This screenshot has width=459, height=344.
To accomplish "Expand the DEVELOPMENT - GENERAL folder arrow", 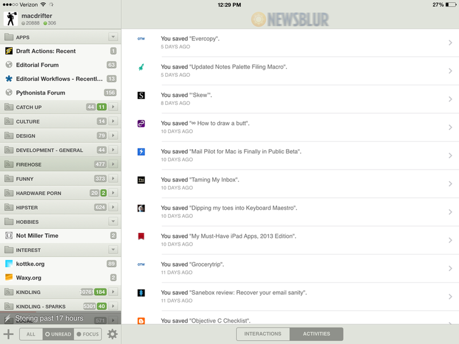I will pyautogui.click(x=113, y=150).
